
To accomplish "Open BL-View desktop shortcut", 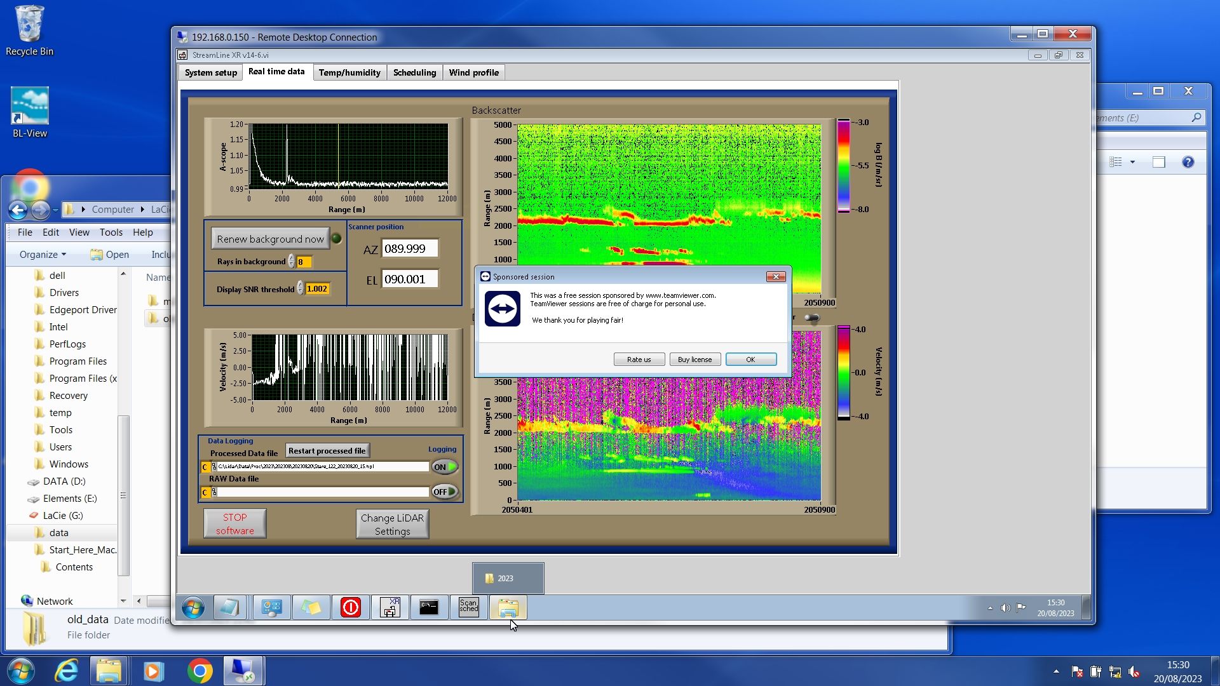I will click(x=30, y=112).
